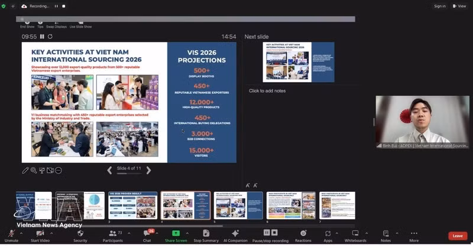Stop recording from the top recording indicator
Image resolution: width=473 pixels, height=248 pixels.
click(x=64, y=6)
